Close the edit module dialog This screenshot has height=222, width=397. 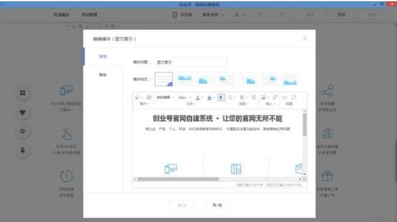click(305, 39)
